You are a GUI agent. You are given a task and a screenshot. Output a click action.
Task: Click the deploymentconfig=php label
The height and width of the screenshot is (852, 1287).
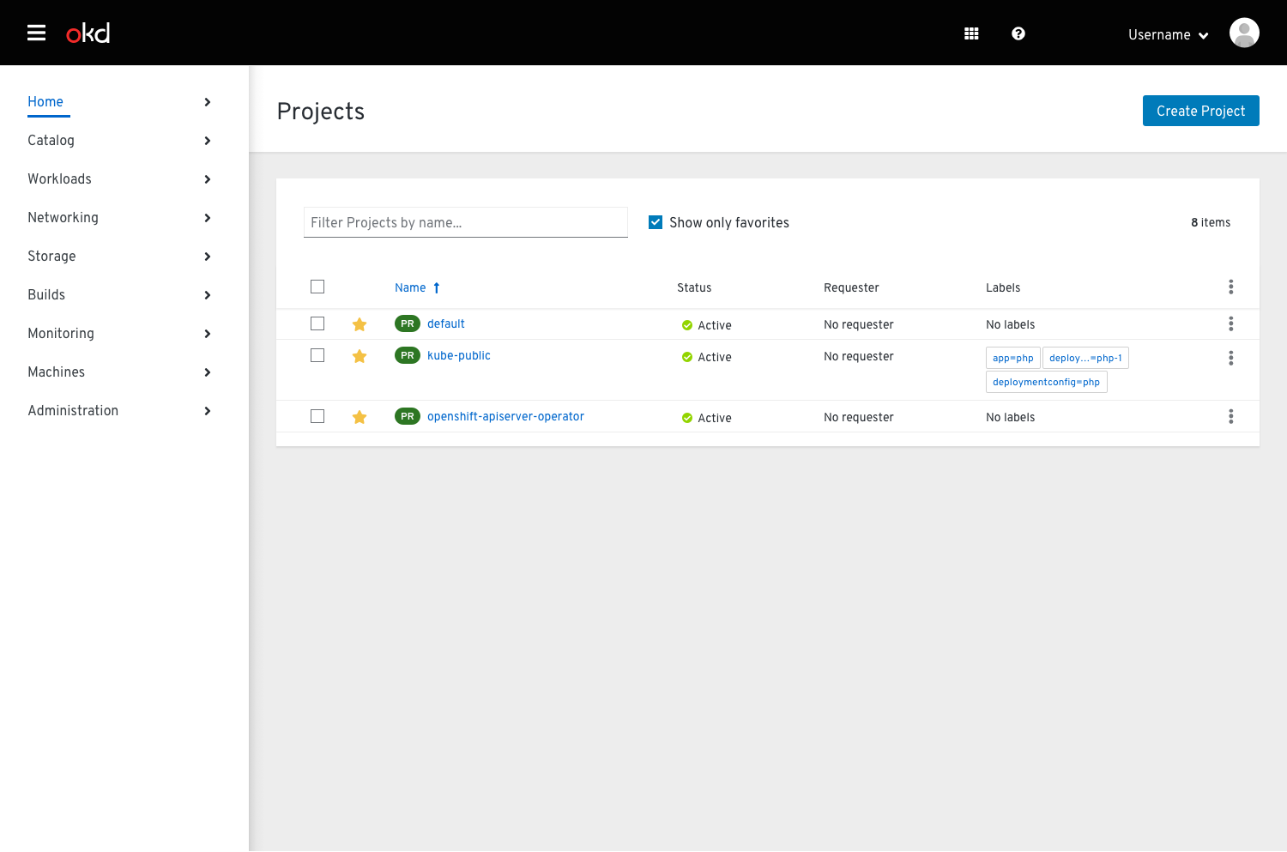[x=1047, y=382]
